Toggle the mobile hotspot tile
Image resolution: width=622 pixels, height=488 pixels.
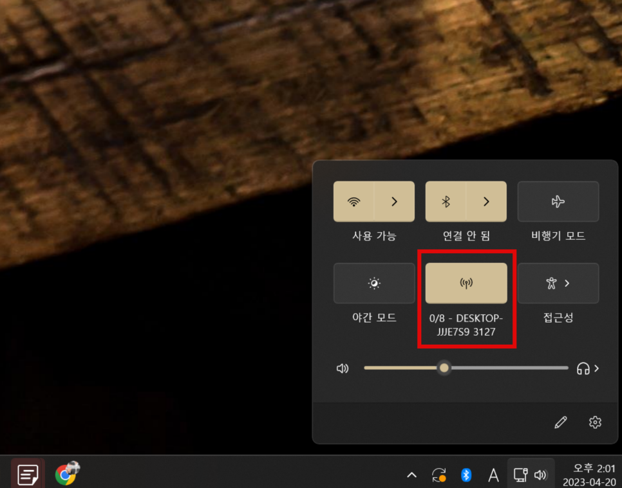click(x=466, y=283)
